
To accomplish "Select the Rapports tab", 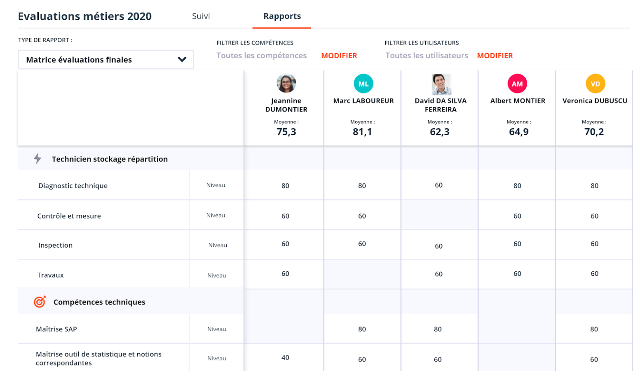I will pyautogui.click(x=282, y=16).
